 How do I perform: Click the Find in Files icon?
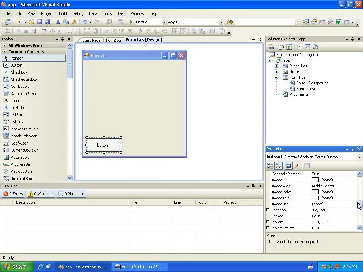click(x=230, y=22)
